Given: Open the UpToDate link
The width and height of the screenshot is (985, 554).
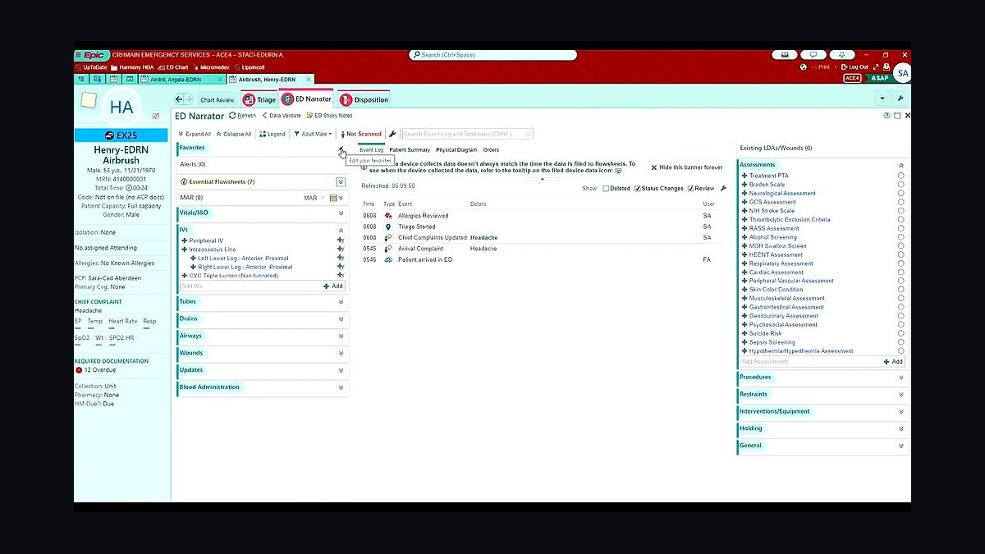Looking at the screenshot, I should pos(91,66).
